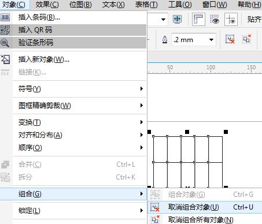Open the 文本(X) menu
The height and width of the screenshot is (224, 262).
tap(113, 5)
